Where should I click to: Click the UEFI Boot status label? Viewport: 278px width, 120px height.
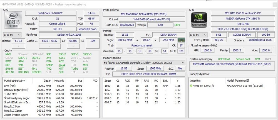(x=224, y=59)
